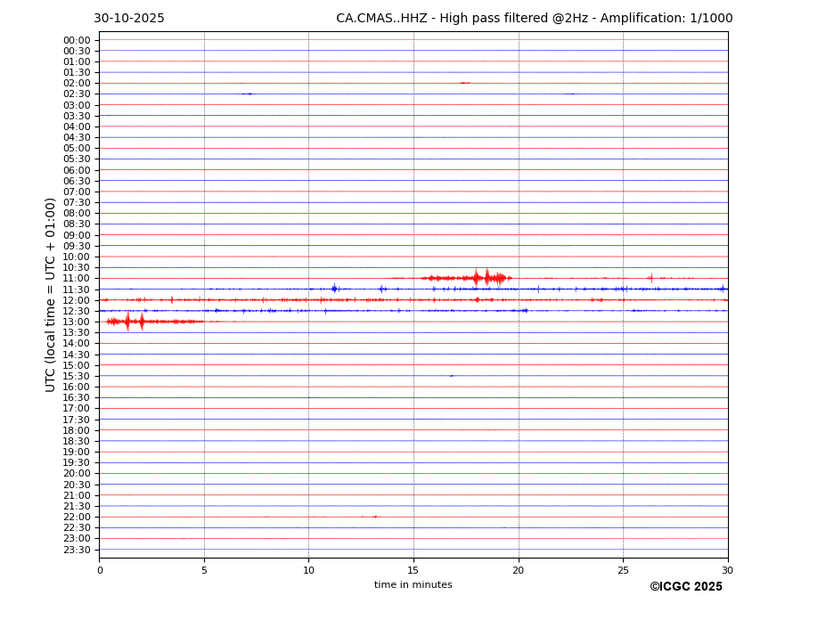This screenshot has width=826, height=620.
Task: Click the 15 tick on the minutes axis
Action: point(413,570)
